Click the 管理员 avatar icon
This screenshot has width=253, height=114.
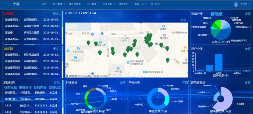[236, 4]
